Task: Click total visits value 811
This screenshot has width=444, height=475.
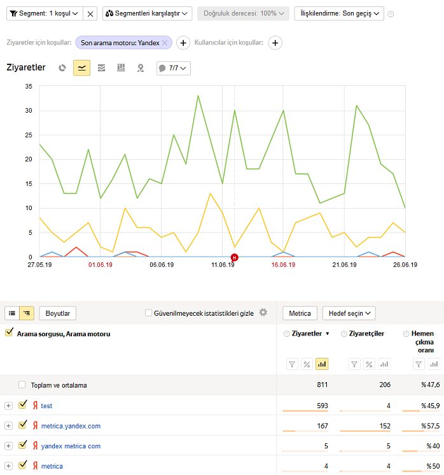Action: tap(323, 385)
